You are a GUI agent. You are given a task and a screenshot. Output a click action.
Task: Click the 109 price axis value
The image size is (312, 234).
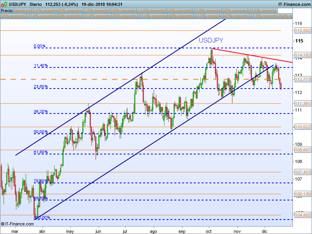click(298, 144)
